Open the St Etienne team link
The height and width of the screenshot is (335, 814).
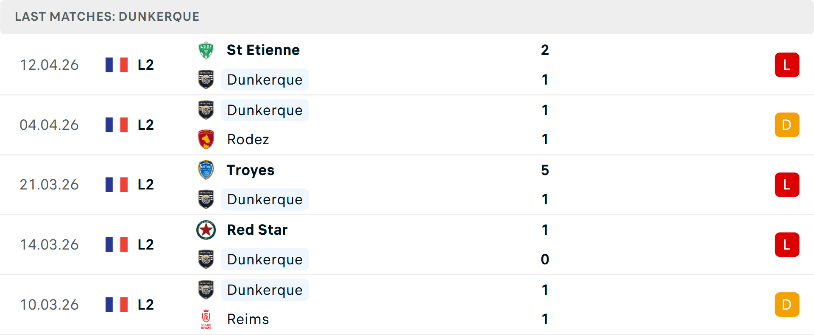point(263,50)
